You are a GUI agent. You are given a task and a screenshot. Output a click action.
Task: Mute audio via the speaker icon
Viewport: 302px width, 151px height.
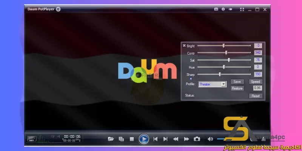click(x=210, y=139)
